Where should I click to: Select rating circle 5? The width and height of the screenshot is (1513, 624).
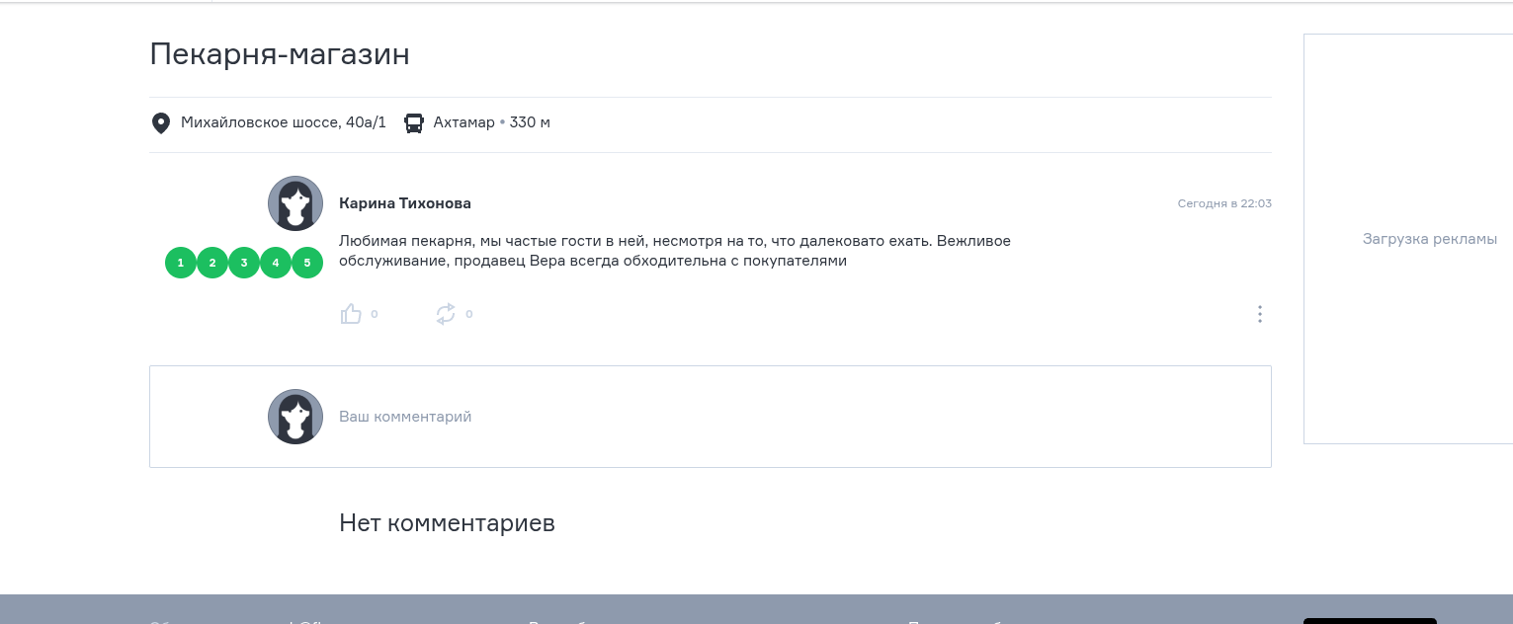point(307,263)
